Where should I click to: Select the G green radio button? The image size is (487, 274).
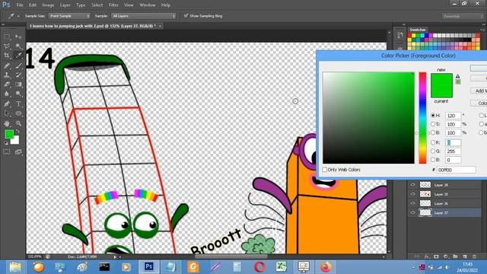(x=433, y=151)
